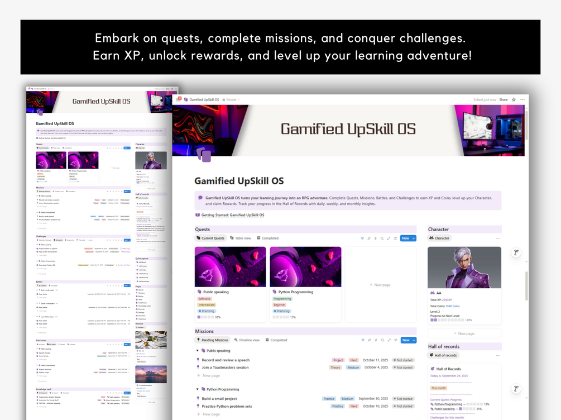Image resolution: width=561 pixels, height=420 pixels.
Task: Open Not started status for Join a Toastmasters session
Action: 403,367
